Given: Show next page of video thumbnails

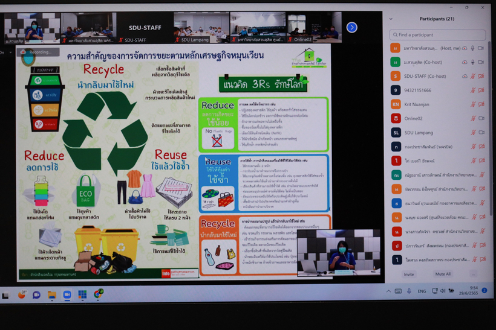Looking at the screenshot, I should (x=352, y=27).
